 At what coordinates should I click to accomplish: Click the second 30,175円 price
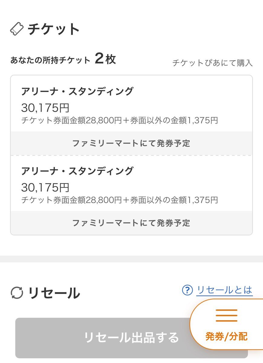(45, 187)
